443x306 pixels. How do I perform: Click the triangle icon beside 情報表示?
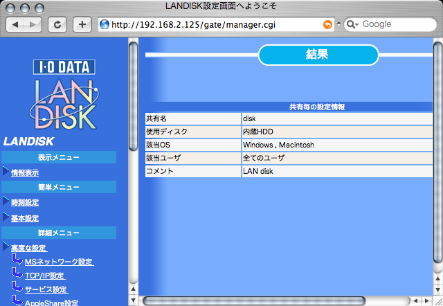(6, 171)
